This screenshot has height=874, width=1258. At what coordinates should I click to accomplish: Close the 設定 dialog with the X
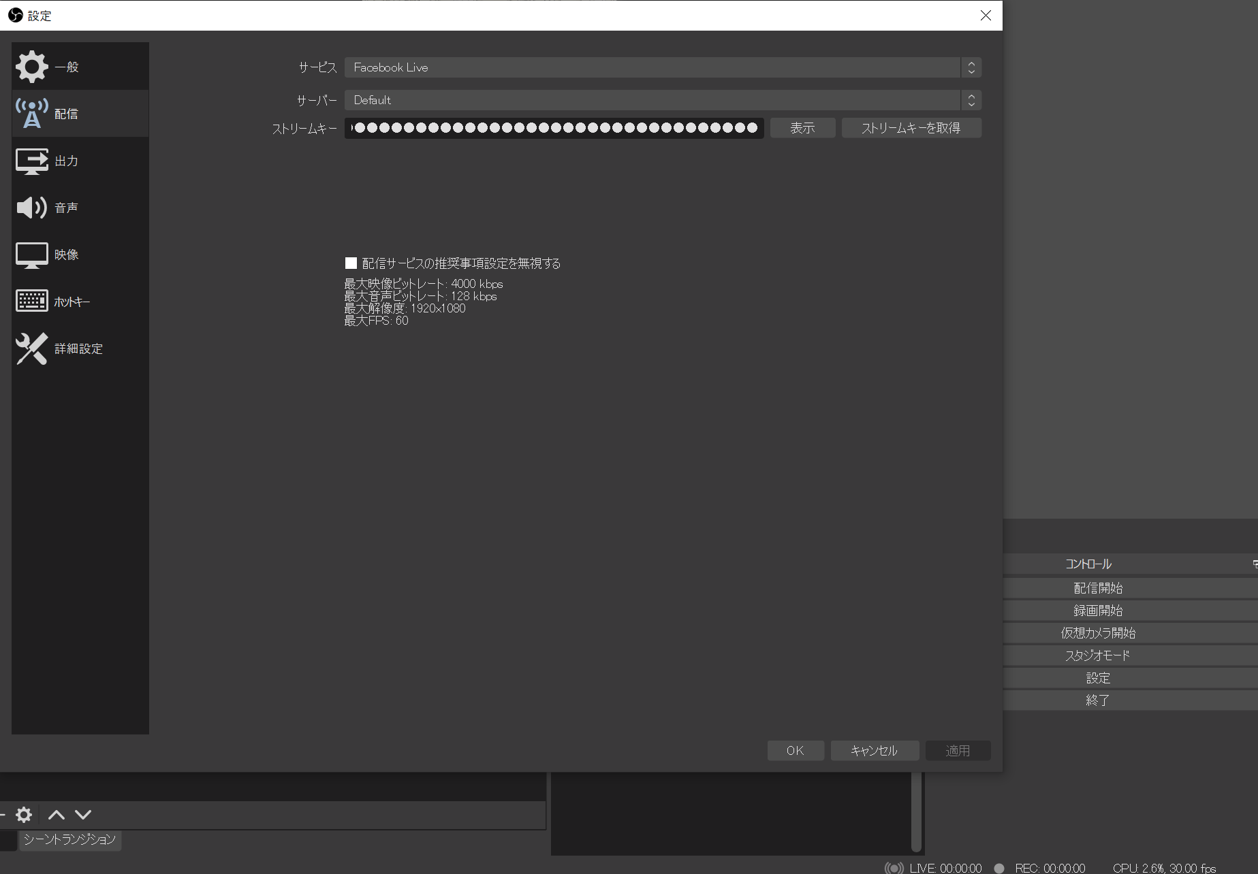(x=986, y=15)
